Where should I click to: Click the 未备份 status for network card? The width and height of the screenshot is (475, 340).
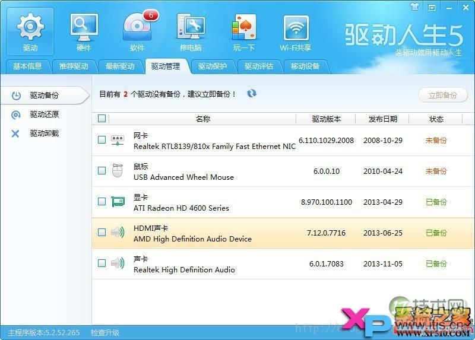point(436,140)
